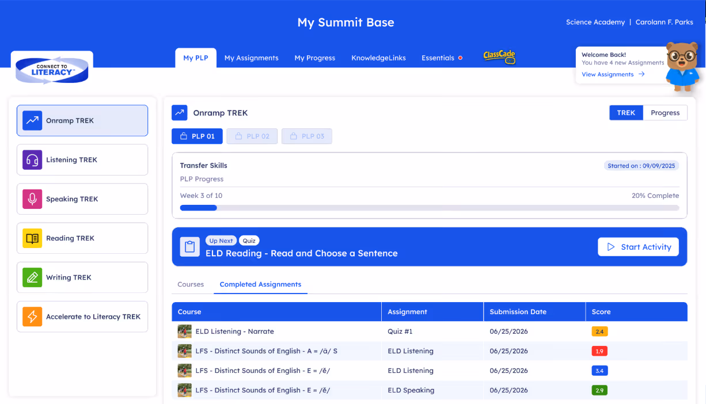Image resolution: width=706 pixels, height=404 pixels.
Task: Click the orange 2.4 score badge
Action: tap(599, 331)
